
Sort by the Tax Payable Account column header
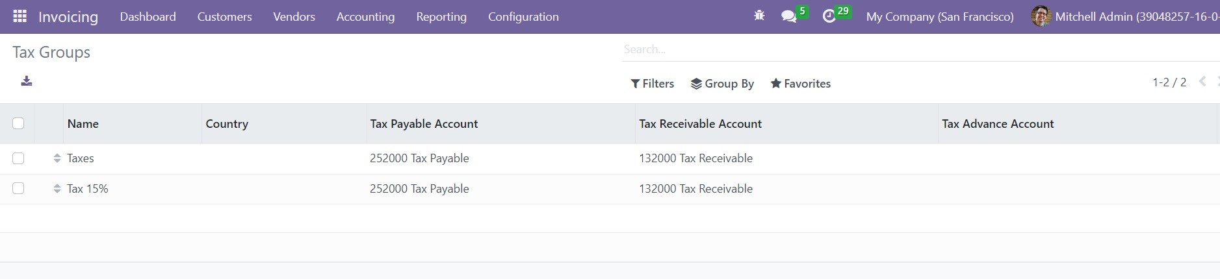coord(424,124)
